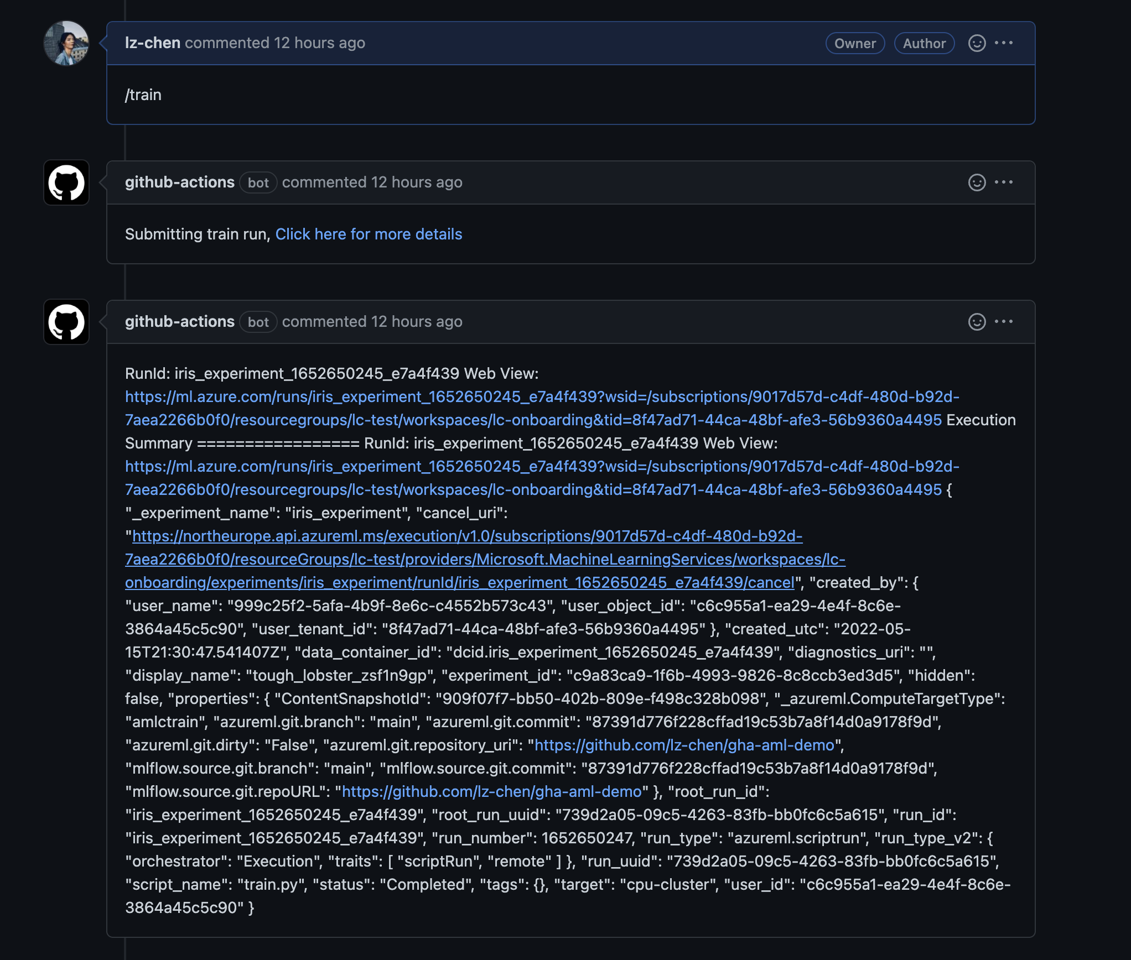
Task: Select the /train command text in comment
Action: click(x=145, y=94)
